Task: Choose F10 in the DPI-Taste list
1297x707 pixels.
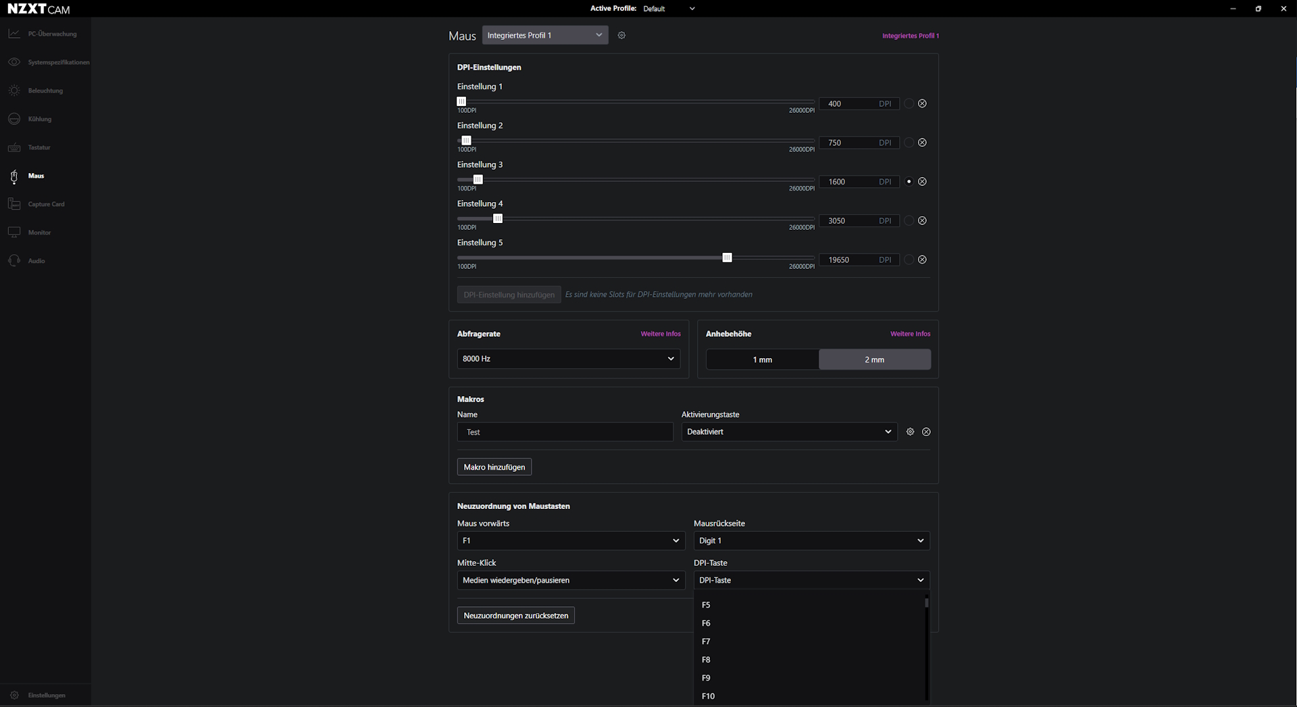Action: (x=708, y=696)
